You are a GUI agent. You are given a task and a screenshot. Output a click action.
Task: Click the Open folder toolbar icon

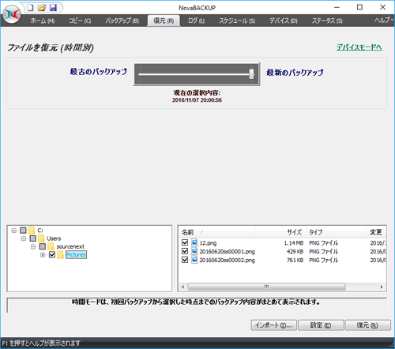42,8
